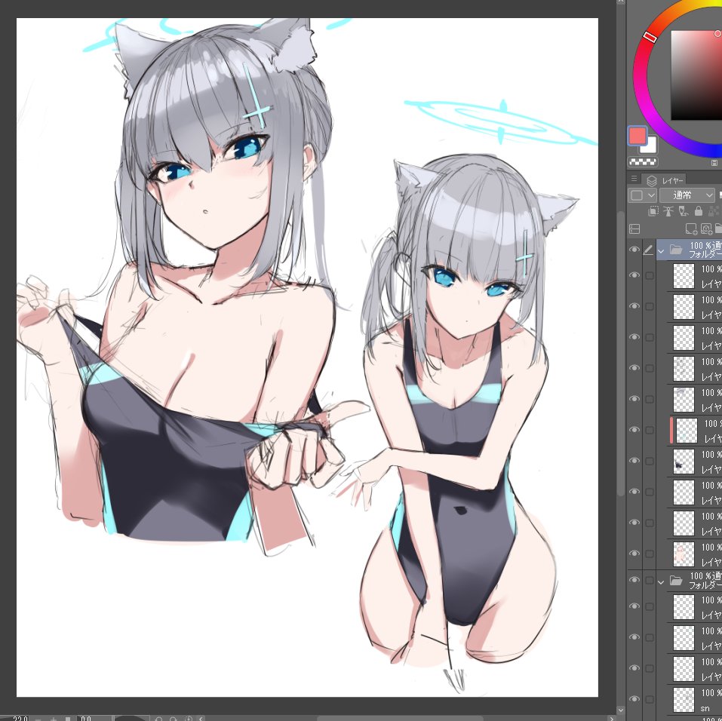
Task: Click the horizontal canvas scrollbar thumb
Action: 398,718
